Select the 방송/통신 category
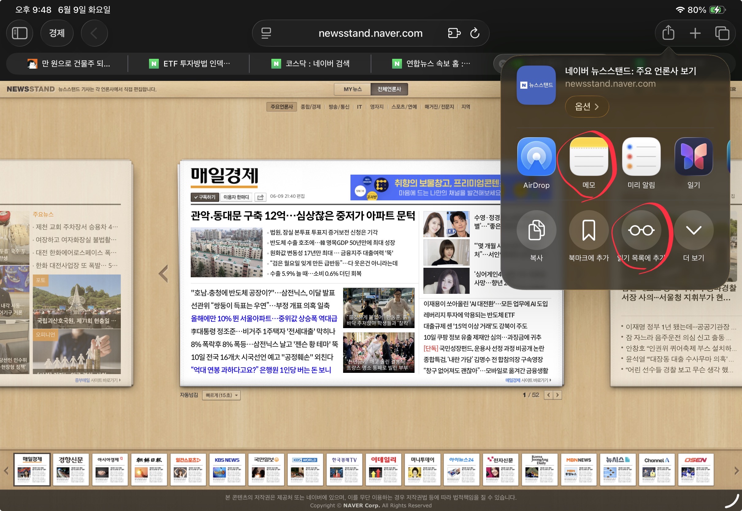The width and height of the screenshot is (742, 511). (x=339, y=107)
